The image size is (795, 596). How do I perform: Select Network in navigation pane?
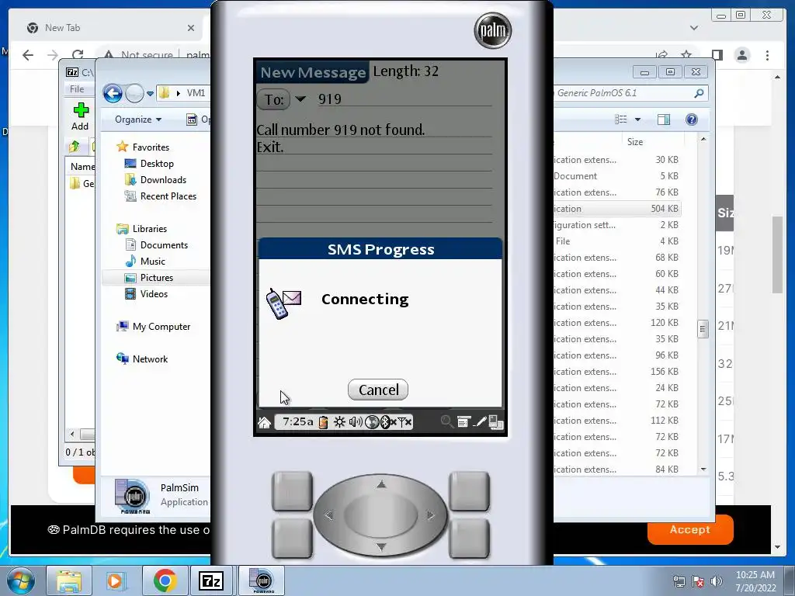pos(150,359)
